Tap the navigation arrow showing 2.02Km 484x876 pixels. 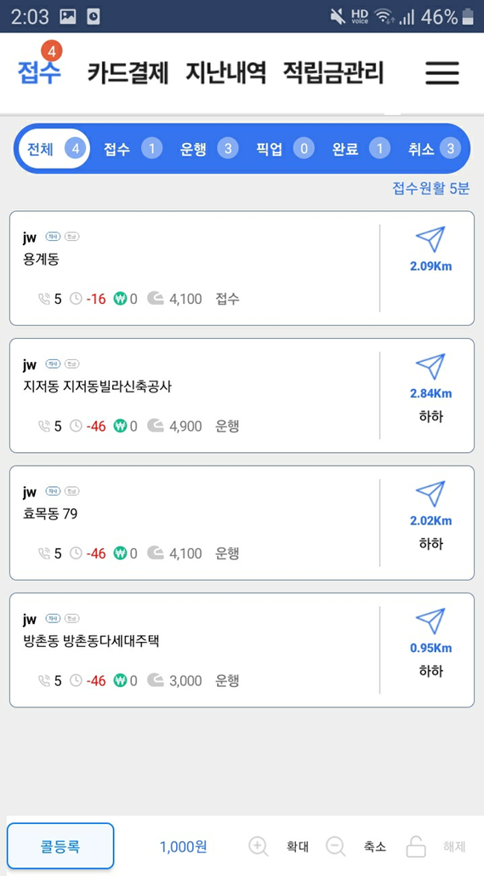pos(430,494)
